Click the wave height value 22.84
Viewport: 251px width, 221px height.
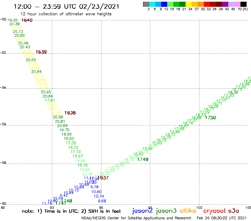coord(40,80)
